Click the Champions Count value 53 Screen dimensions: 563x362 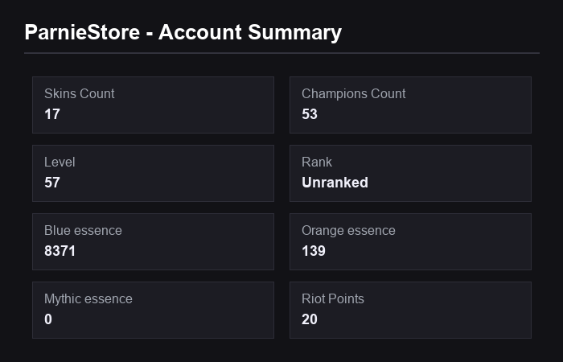(310, 114)
